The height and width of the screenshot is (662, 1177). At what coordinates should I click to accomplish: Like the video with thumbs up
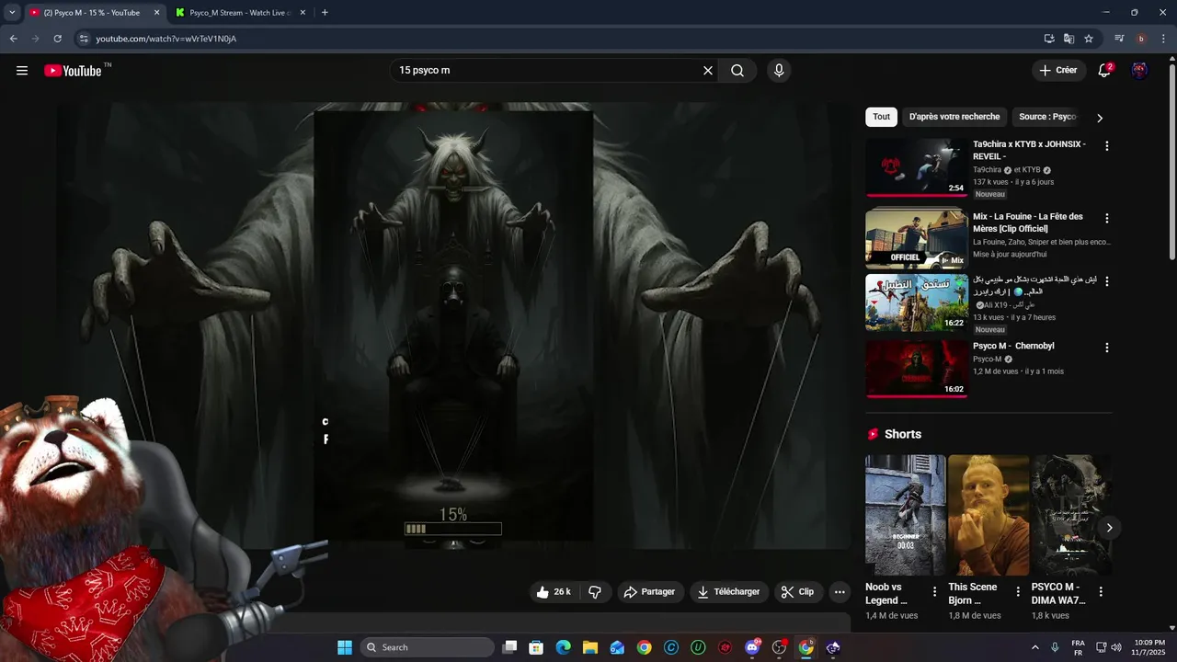pyautogui.click(x=554, y=592)
